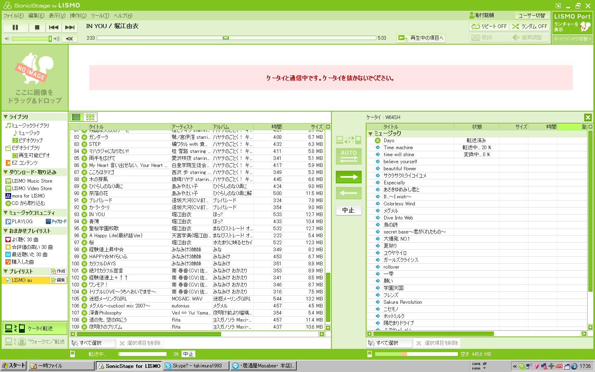Open mora for LISMO
595x372 pixels.
pyautogui.click(x=25, y=196)
